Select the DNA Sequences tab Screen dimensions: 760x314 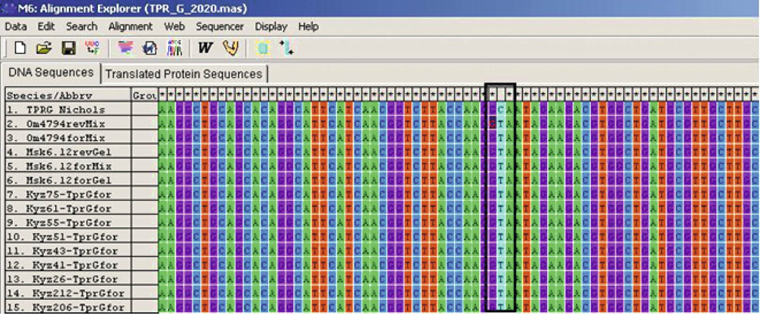click(x=51, y=73)
